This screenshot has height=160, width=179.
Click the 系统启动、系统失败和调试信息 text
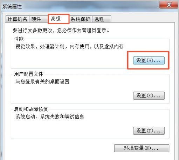[50, 117]
